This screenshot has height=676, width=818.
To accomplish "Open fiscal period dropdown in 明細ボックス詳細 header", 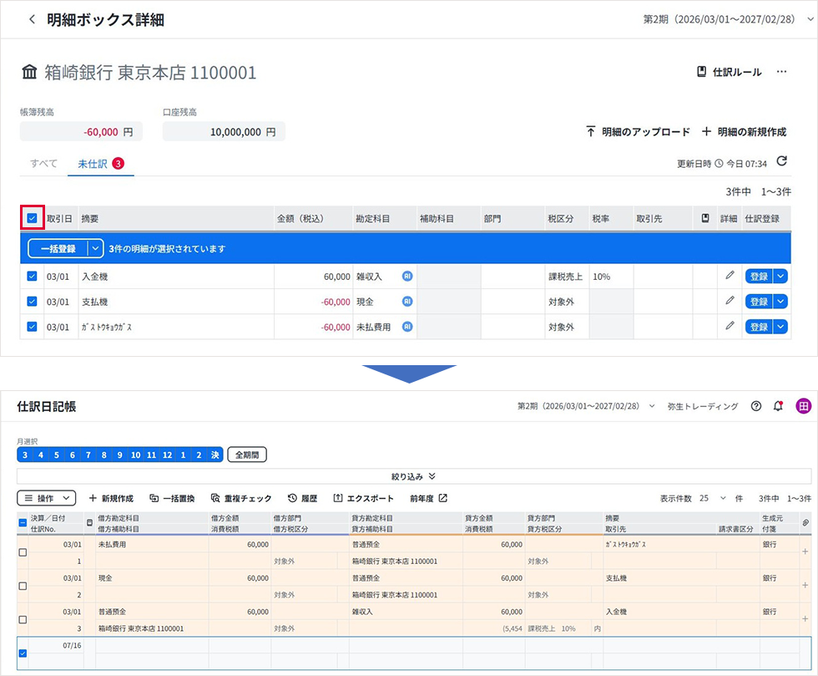I will [x=810, y=19].
